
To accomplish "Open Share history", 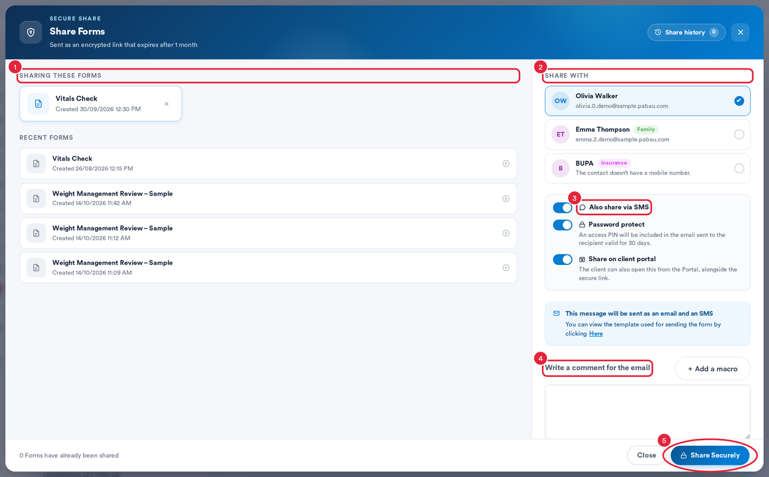I will point(686,32).
